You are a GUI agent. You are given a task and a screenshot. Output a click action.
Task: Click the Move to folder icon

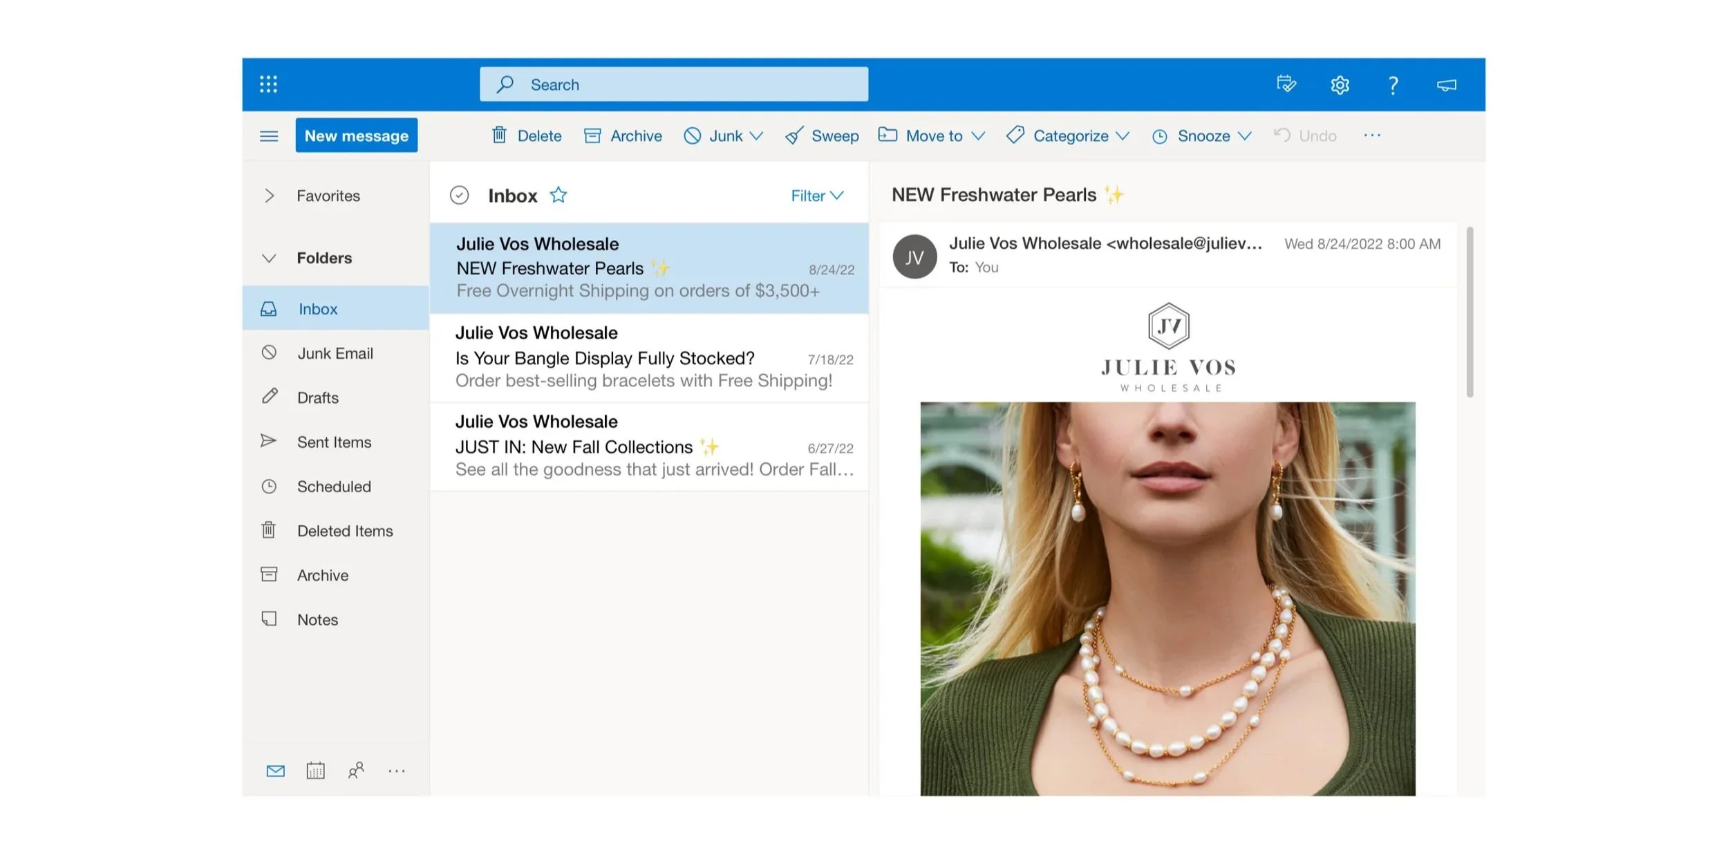[888, 135]
